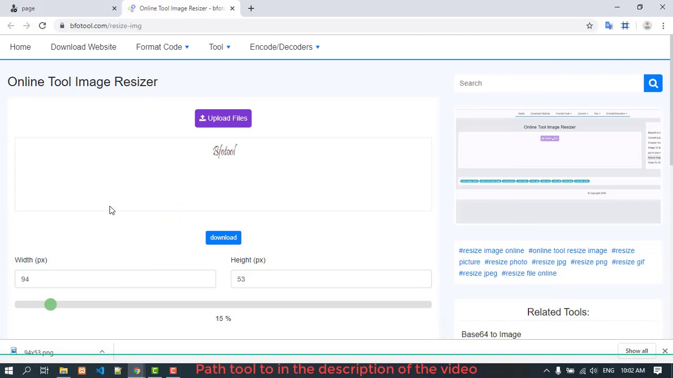Expand the Format Code dropdown

point(162,47)
